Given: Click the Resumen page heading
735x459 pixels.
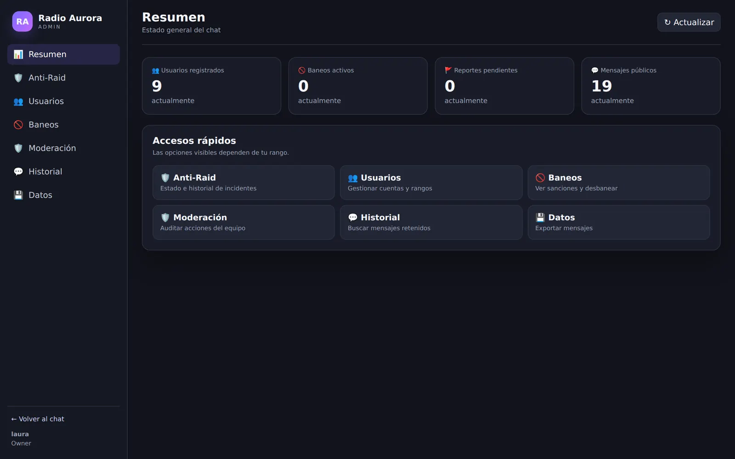Looking at the screenshot, I should (x=174, y=17).
